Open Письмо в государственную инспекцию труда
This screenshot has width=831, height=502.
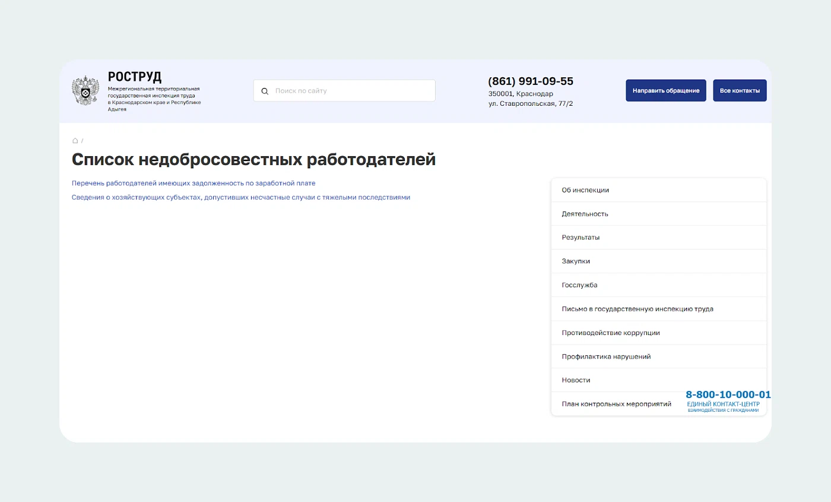pyautogui.click(x=638, y=308)
